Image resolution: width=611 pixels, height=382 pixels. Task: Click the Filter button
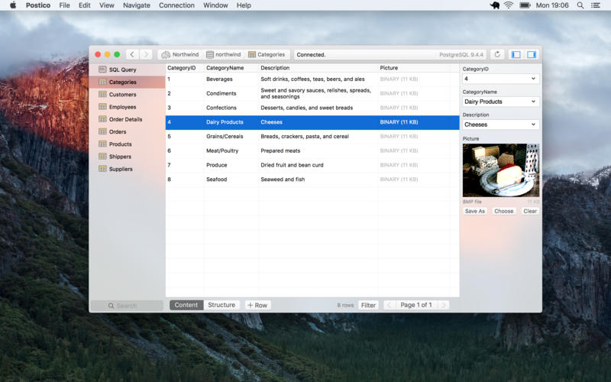point(368,305)
